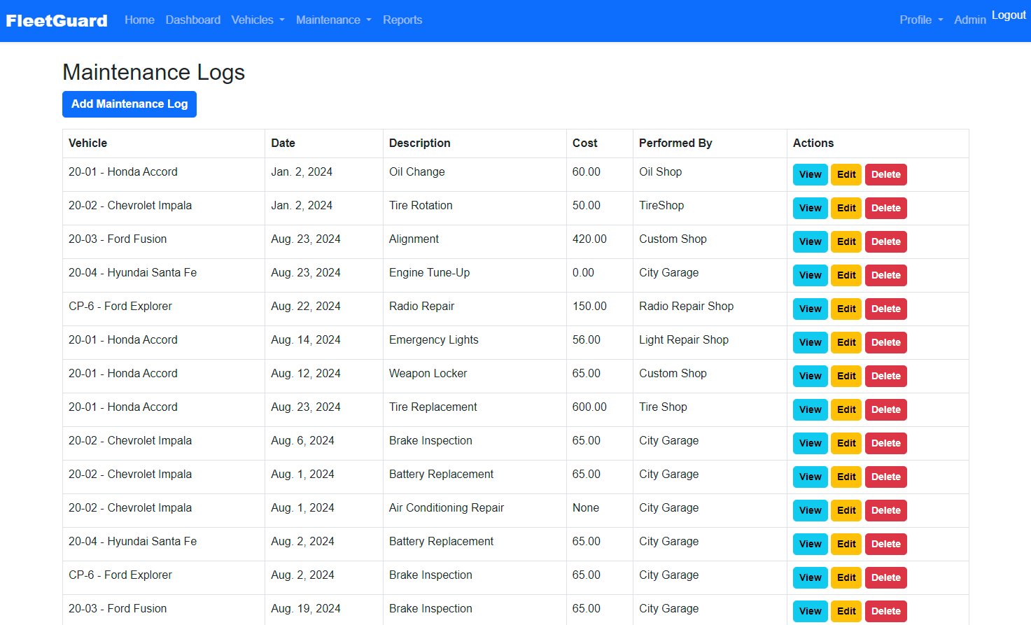Delete the Alignment maintenance log
1031x625 pixels.
point(885,242)
